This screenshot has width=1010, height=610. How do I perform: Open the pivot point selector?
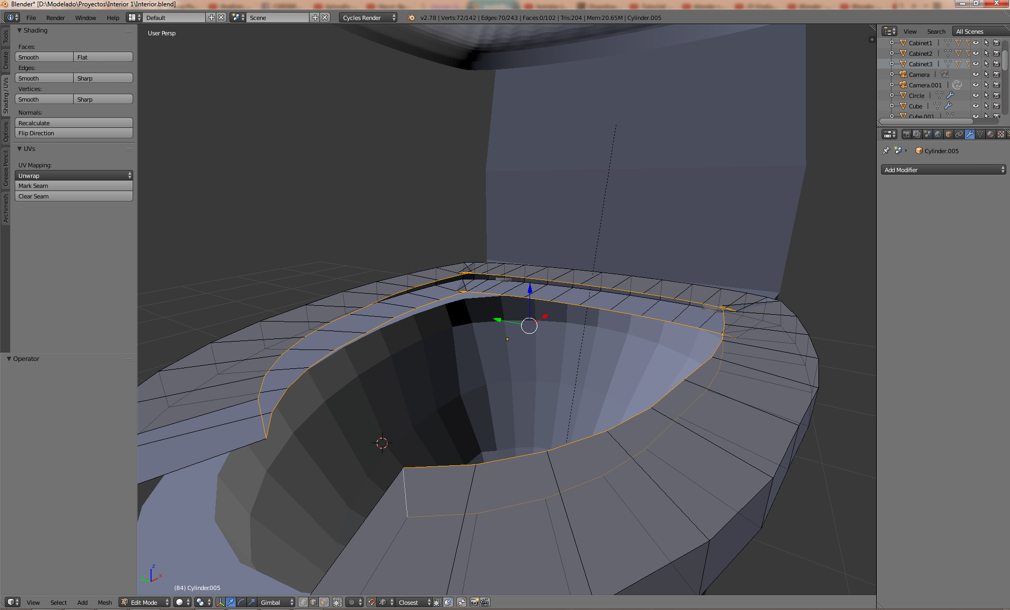tap(203, 602)
